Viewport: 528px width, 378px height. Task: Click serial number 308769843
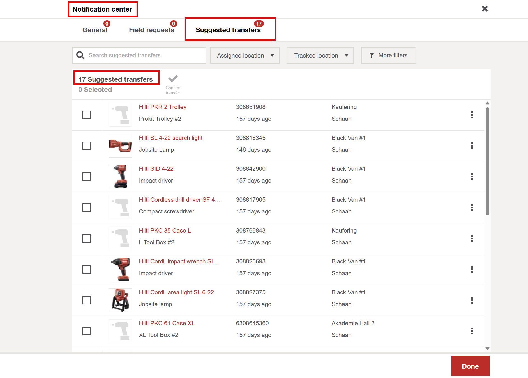click(251, 231)
